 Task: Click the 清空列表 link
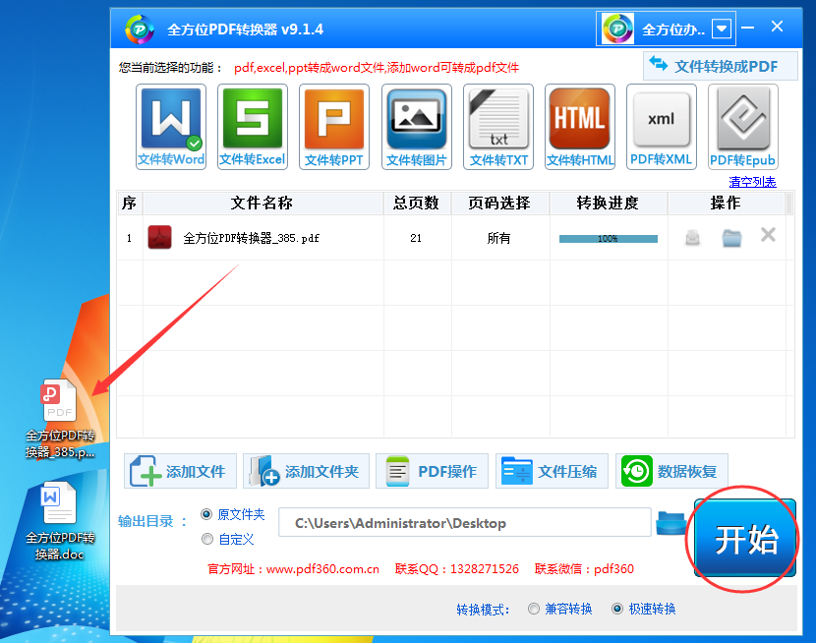coord(752,182)
